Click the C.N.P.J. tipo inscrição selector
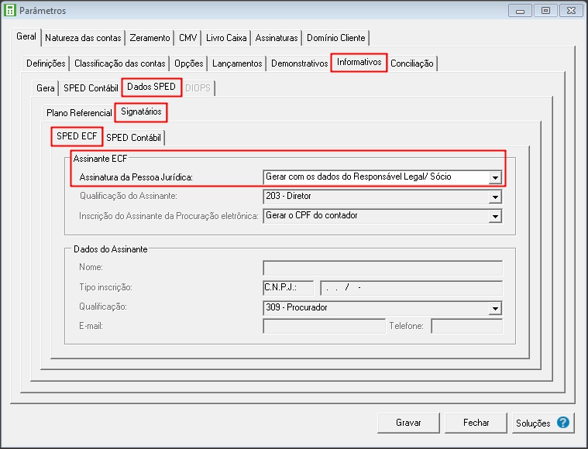Viewport: 588px width, 449px height. click(288, 288)
